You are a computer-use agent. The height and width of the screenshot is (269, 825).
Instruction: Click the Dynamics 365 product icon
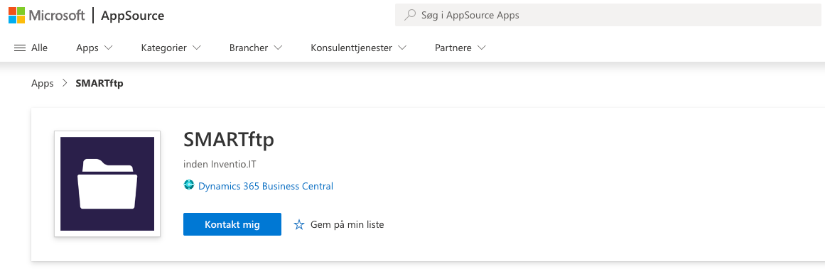(189, 185)
